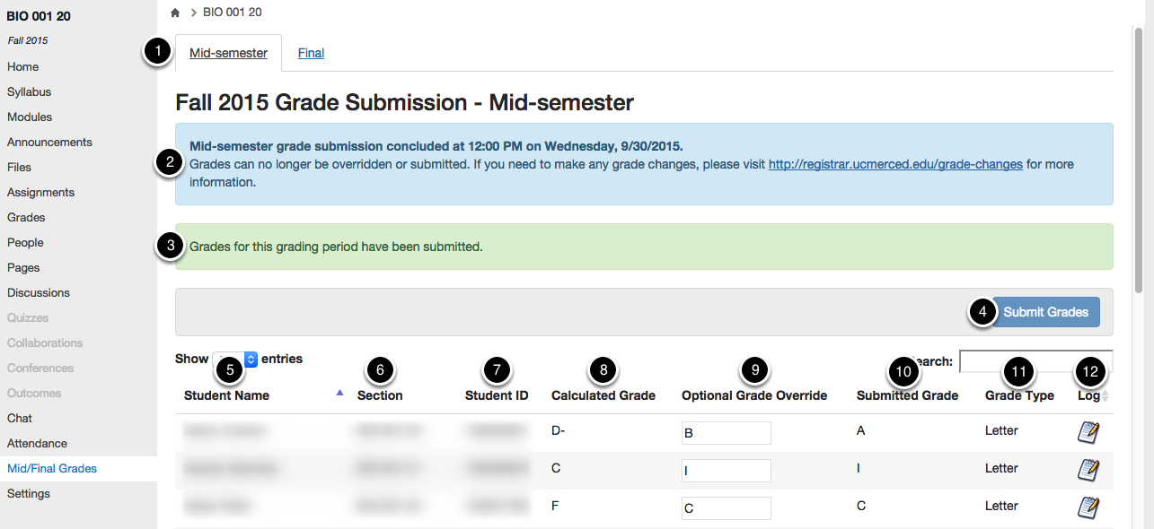The image size is (1154, 529).
Task: Go to the home breadcrumb icon
Action: point(175,13)
